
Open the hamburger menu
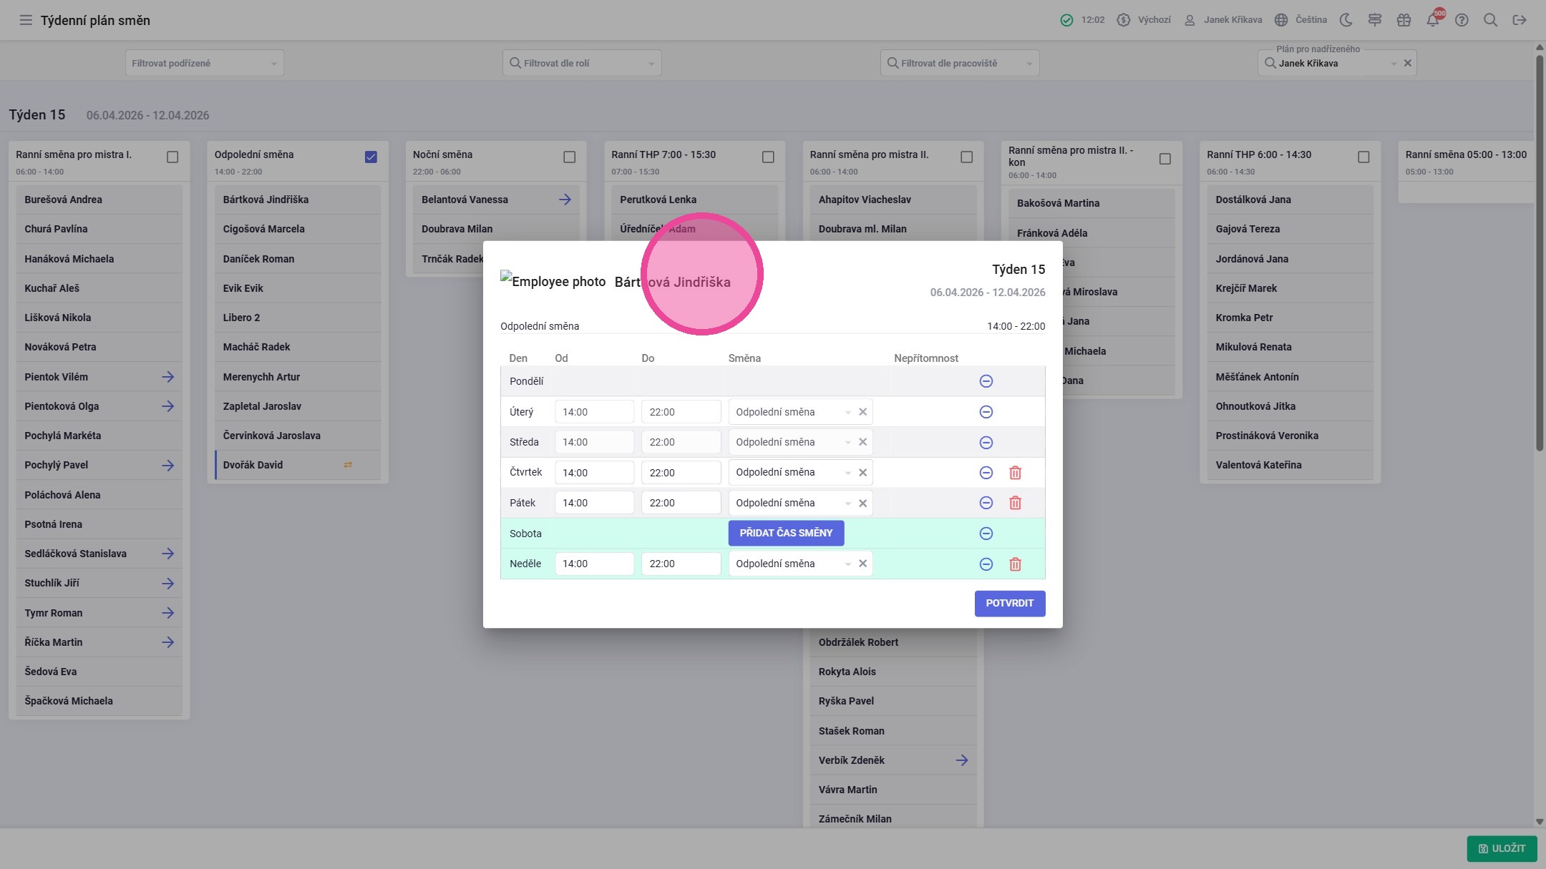click(26, 20)
